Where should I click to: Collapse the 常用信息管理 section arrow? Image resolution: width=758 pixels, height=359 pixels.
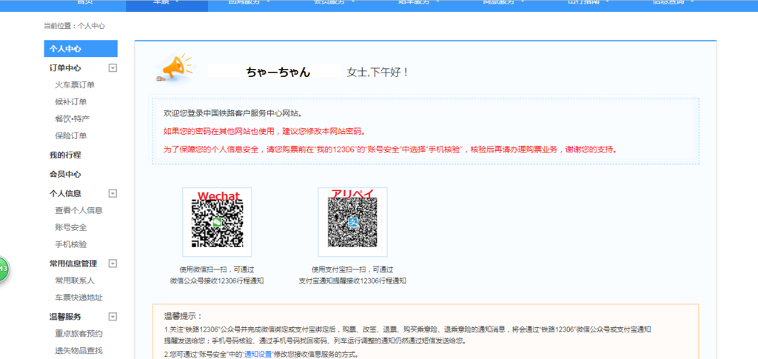113,264
